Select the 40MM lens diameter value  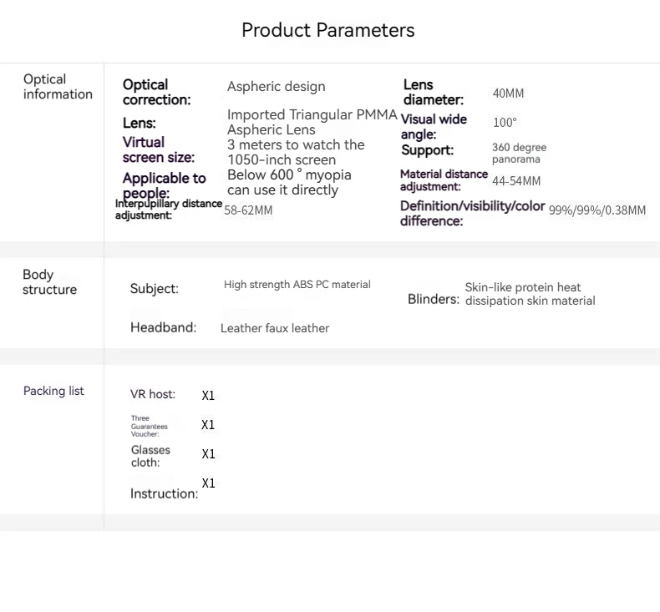(508, 94)
